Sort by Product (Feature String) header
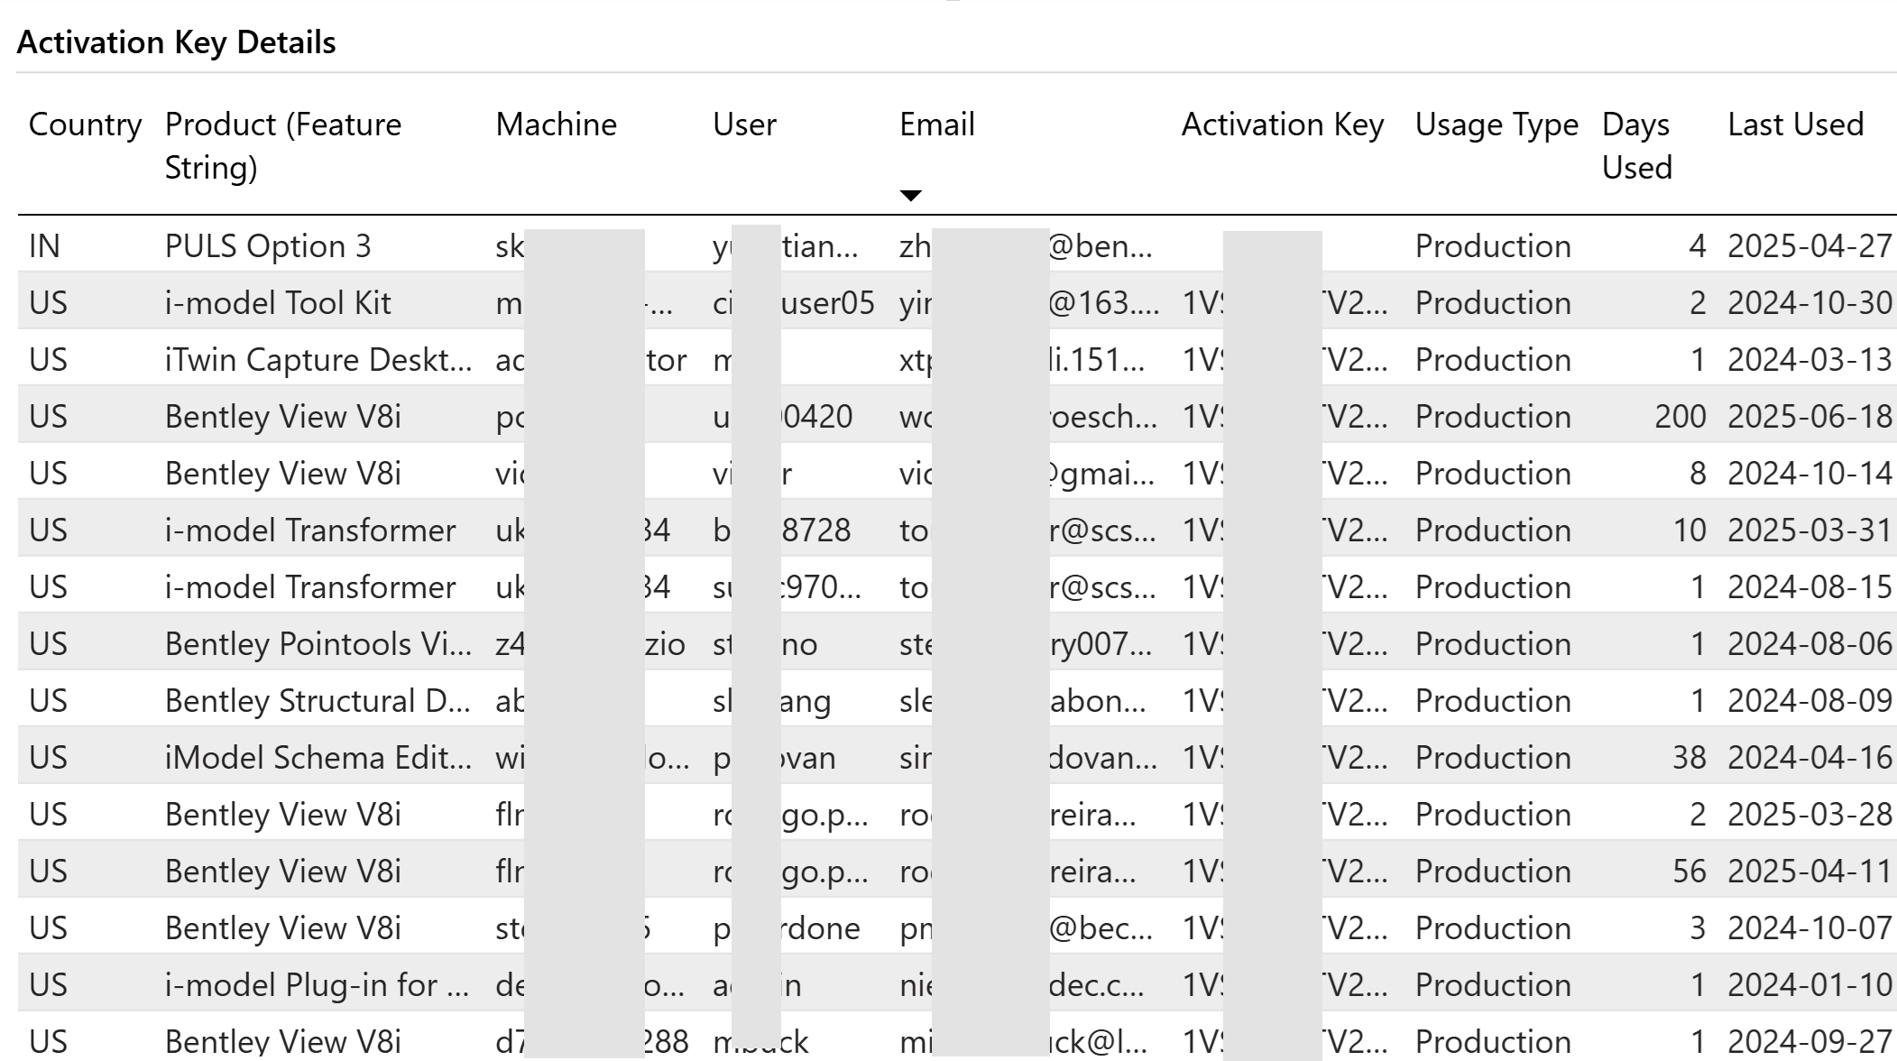Image resolution: width=1897 pixels, height=1061 pixels. click(x=282, y=145)
